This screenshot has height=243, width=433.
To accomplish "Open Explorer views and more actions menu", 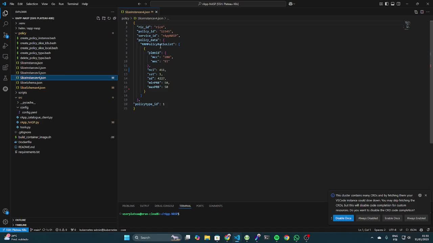I will (x=113, y=12).
